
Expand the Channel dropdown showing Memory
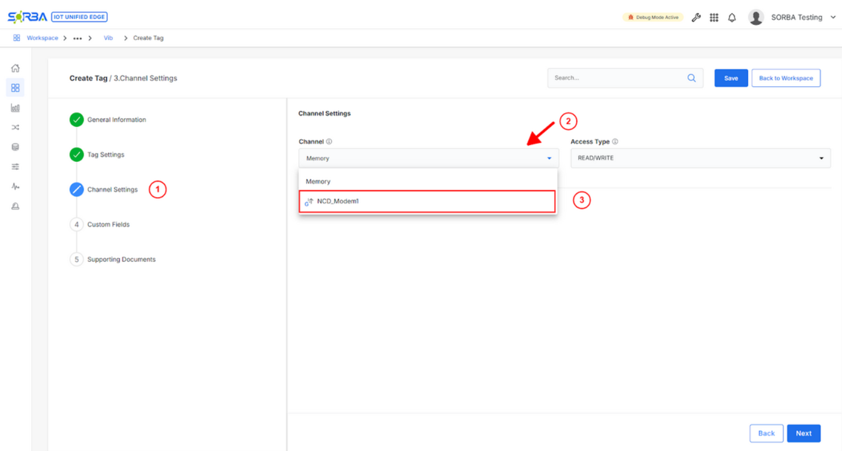click(x=428, y=158)
